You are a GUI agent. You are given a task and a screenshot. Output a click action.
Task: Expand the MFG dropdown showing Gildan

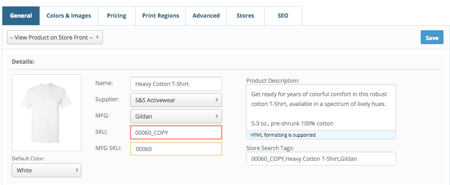pos(176,117)
